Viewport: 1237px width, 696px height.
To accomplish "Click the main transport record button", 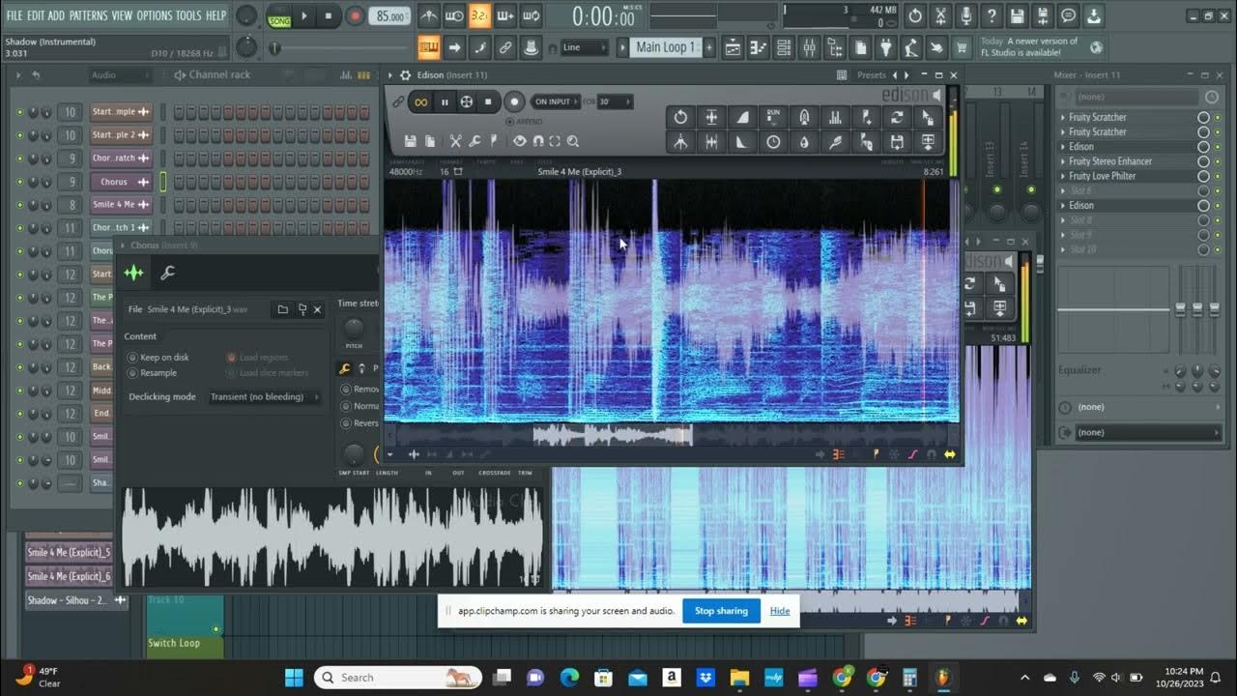I will (x=355, y=16).
